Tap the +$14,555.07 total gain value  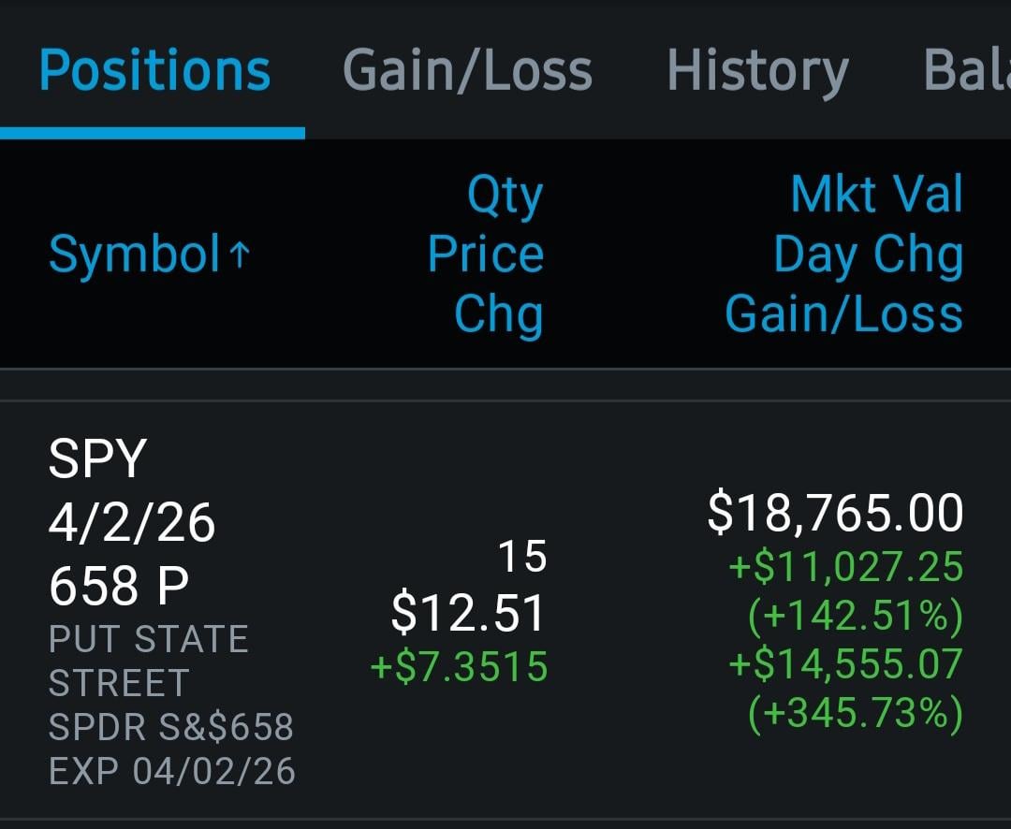point(845,664)
